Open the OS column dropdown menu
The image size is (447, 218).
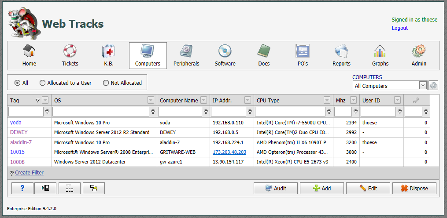pos(151,100)
